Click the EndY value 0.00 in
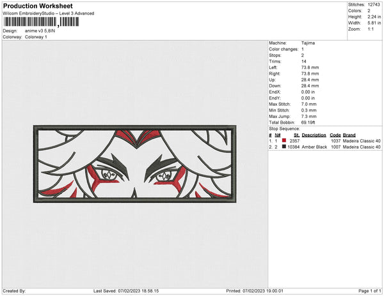Screen dimensions: 384x296 (x=308, y=98)
